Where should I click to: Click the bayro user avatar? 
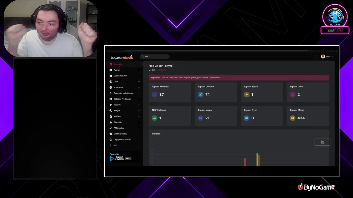coord(323,56)
